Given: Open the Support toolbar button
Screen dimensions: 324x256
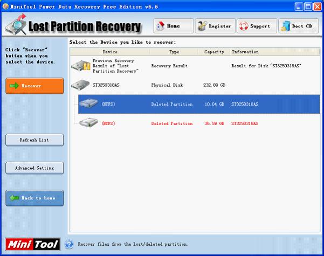Looking at the screenshot, I should (x=257, y=26).
